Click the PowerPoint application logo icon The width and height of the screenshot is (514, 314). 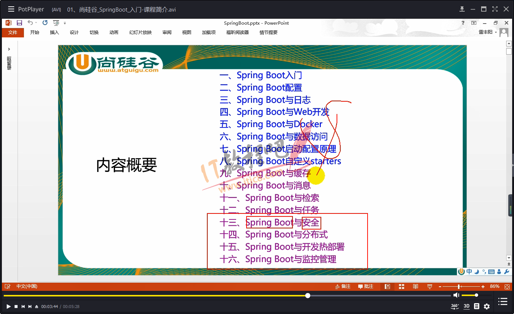point(9,23)
